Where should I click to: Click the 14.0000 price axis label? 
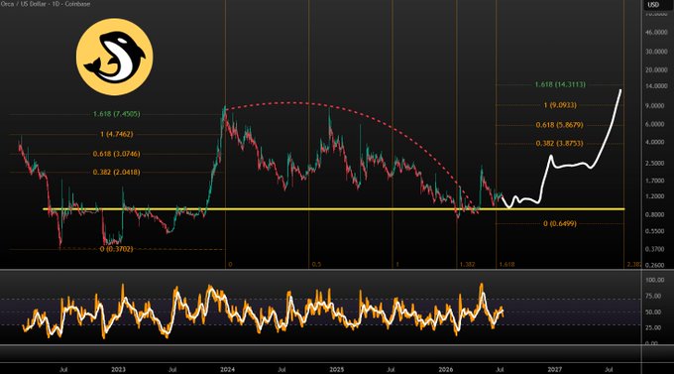656,86
